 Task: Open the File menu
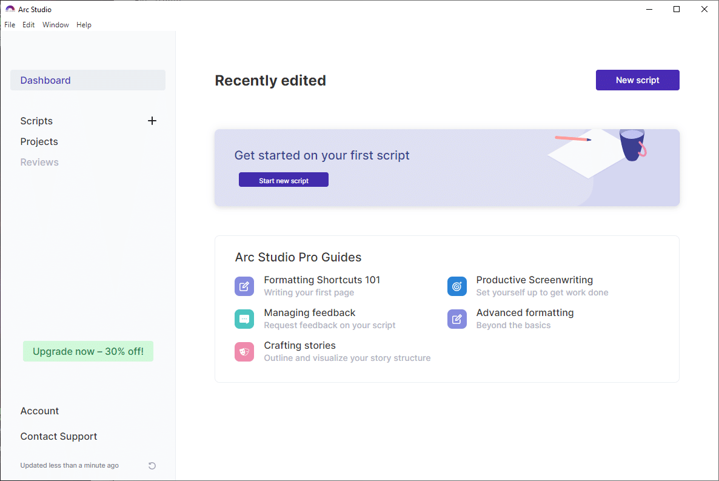tap(10, 25)
